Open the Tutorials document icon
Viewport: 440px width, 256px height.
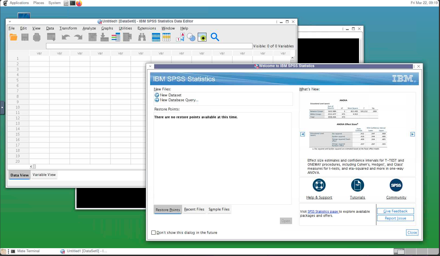point(358,185)
